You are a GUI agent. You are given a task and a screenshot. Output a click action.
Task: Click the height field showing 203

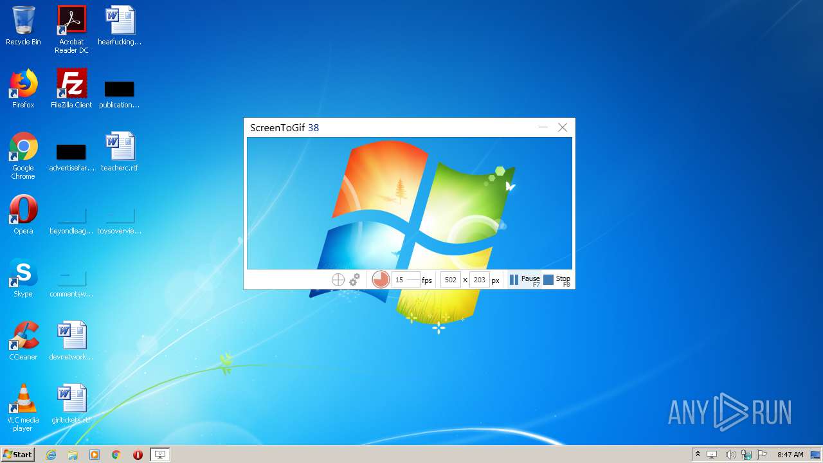click(479, 280)
